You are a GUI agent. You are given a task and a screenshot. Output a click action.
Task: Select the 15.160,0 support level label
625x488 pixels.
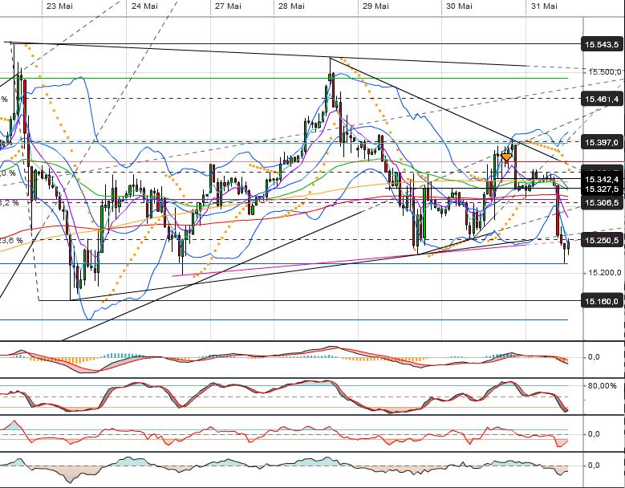point(602,301)
